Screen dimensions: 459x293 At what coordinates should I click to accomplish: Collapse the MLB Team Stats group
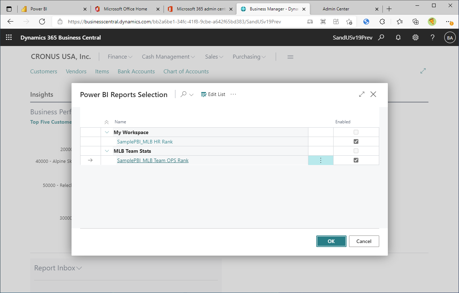click(x=107, y=151)
